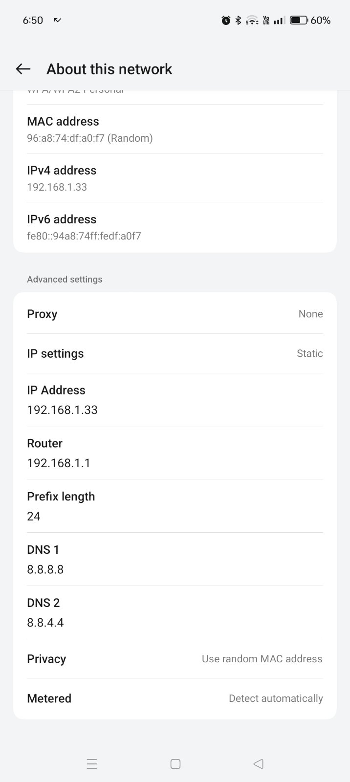Tap the Bluetooth status icon

point(239,20)
